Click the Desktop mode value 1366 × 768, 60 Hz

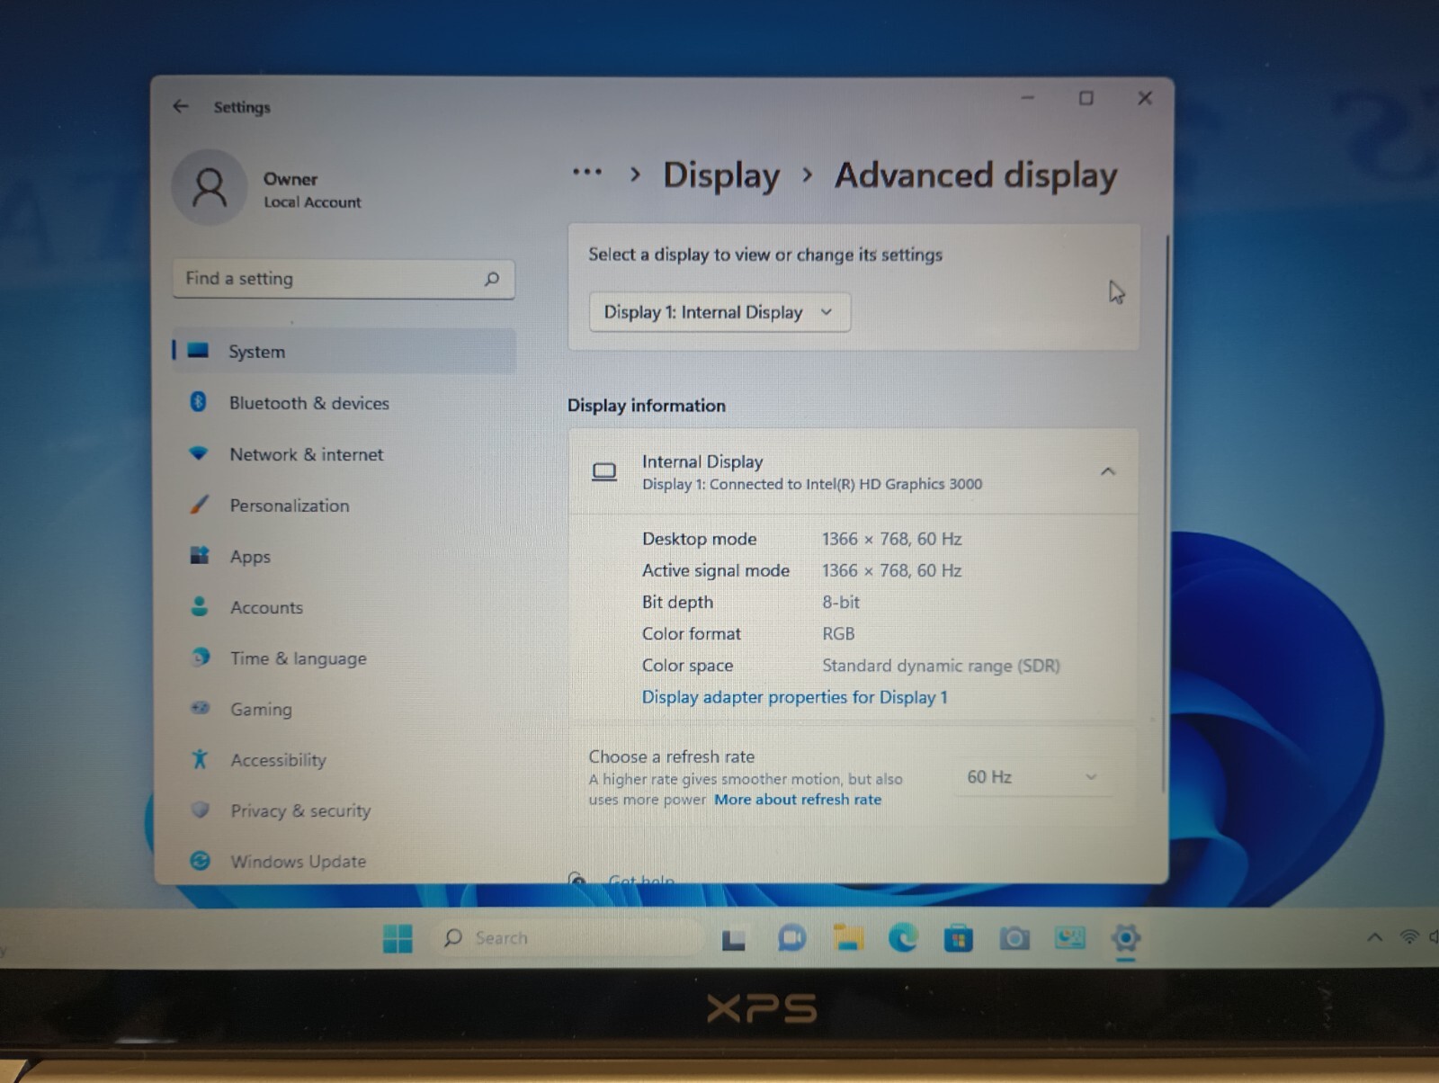click(x=891, y=539)
